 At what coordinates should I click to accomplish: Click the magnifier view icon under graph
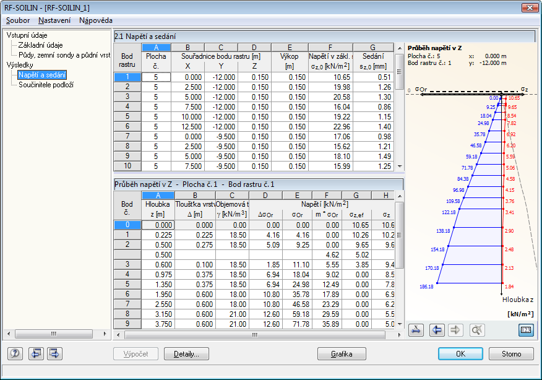click(x=478, y=330)
